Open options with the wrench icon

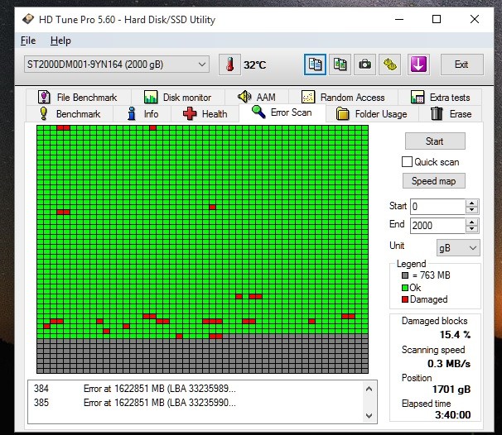[389, 65]
